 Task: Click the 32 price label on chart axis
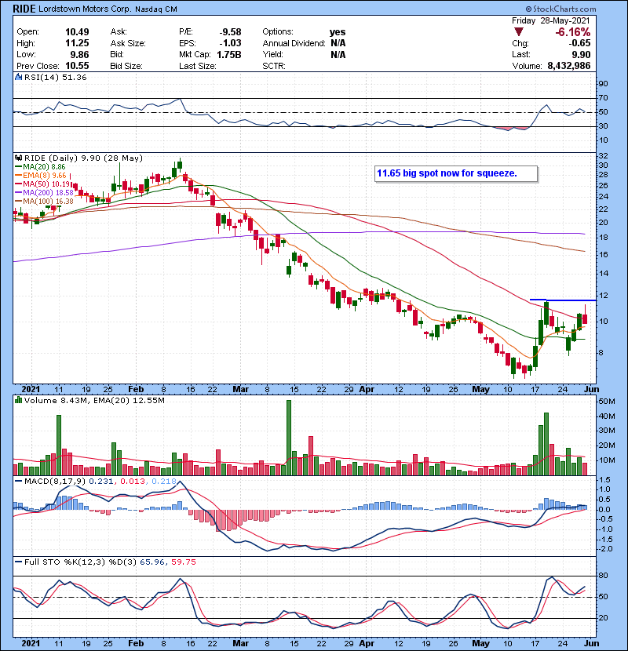[603, 156]
